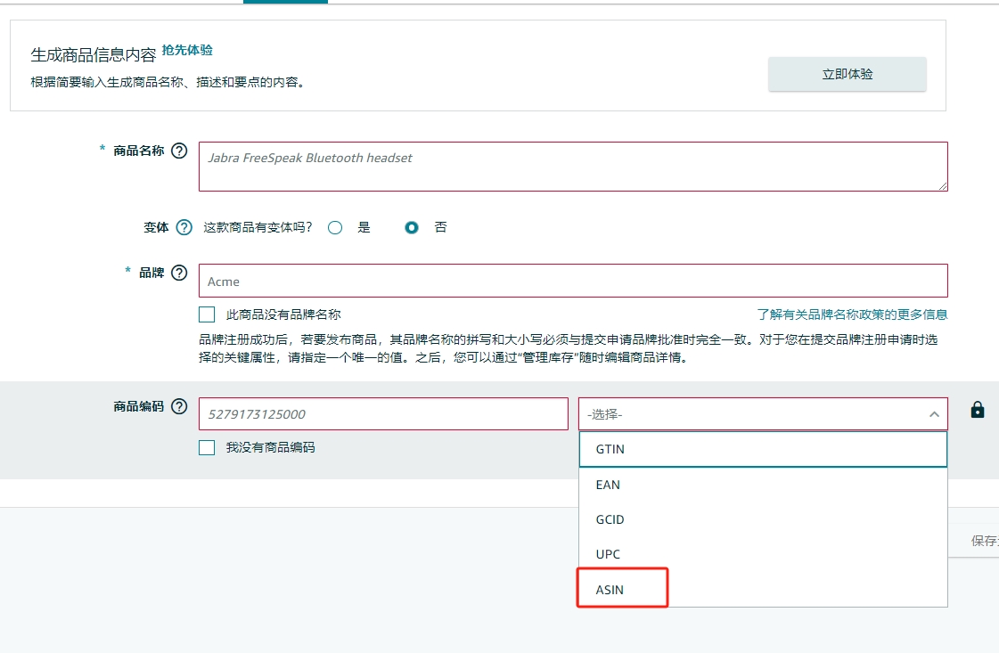This screenshot has height=653, width=999.
Task: Collapse the -选择- product code type dropdown
Action: pos(762,414)
